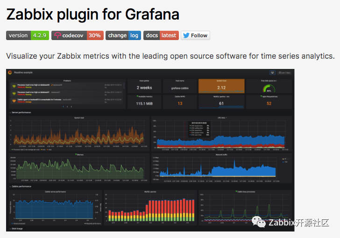This screenshot has width=340, height=238.
Task: Click the Twitter Follow button
Action: point(195,35)
